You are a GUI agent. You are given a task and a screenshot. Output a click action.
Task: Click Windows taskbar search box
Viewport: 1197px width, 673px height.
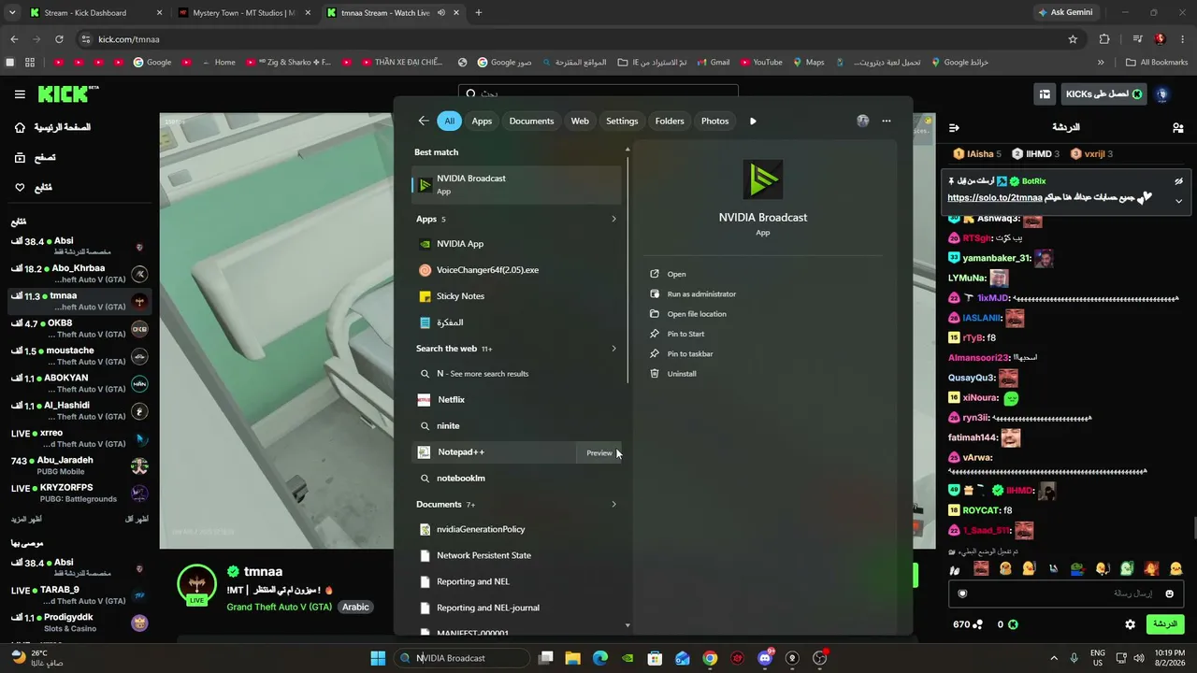pyautogui.click(x=462, y=658)
